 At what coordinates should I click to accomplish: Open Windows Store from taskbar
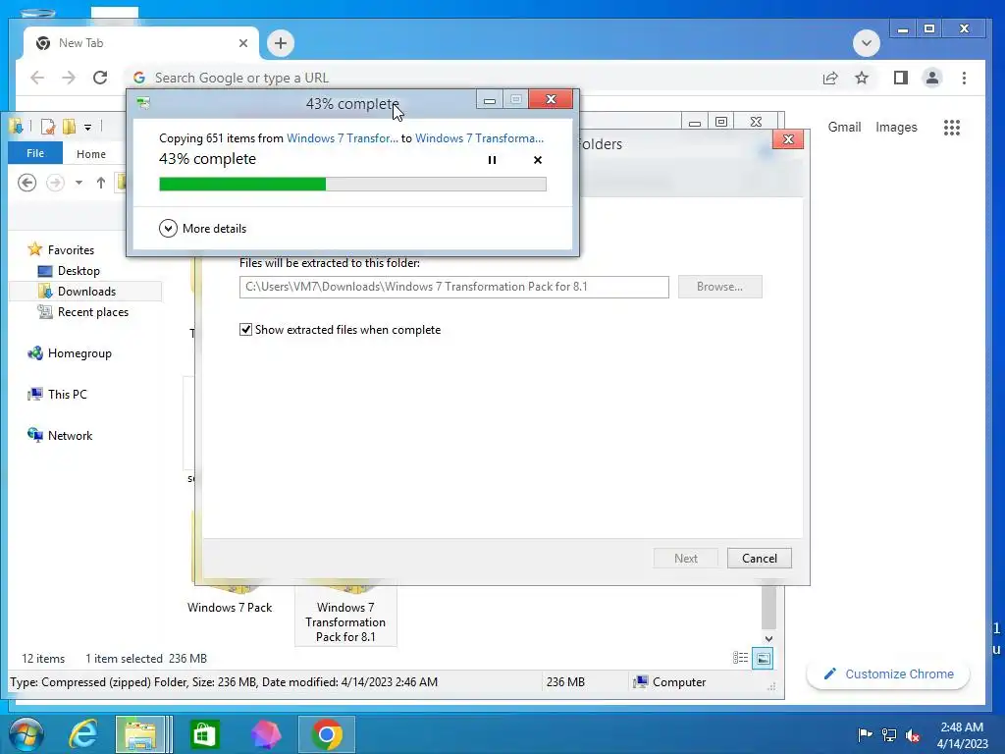point(204,734)
